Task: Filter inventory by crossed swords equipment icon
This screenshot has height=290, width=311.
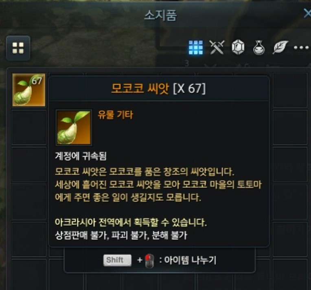Action: tap(217, 47)
